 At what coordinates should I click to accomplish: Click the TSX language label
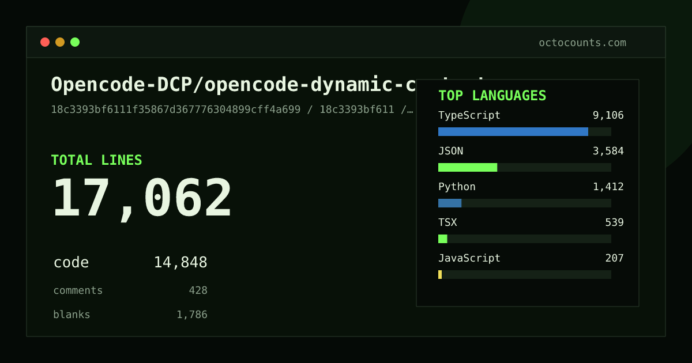pos(447,222)
